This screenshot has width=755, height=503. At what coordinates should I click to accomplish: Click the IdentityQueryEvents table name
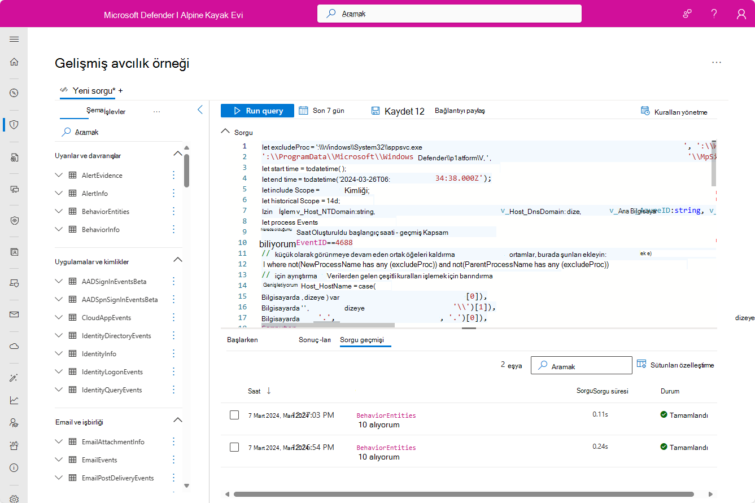[x=112, y=390]
